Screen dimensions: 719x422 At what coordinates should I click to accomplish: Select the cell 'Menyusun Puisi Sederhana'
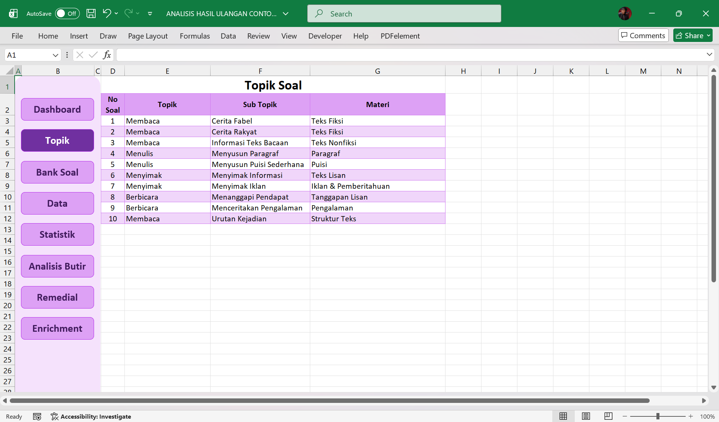[260, 164]
